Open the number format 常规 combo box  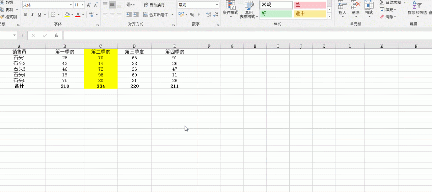pos(198,5)
